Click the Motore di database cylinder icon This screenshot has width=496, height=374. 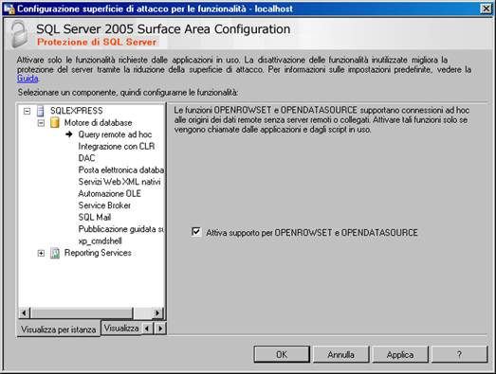point(55,122)
